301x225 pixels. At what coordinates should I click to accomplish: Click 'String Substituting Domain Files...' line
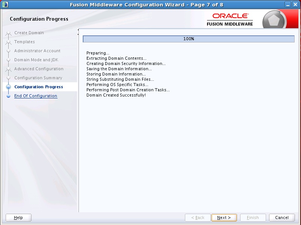[x=120, y=79]
